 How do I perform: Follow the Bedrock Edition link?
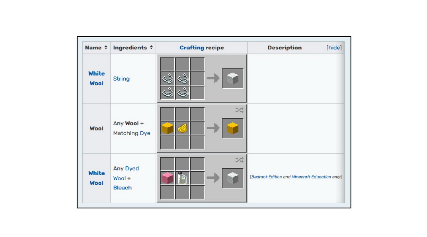click(266, 177)
